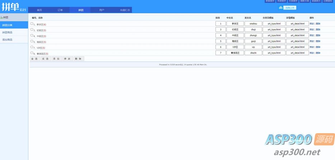Select 添加商品 in the sidebar menu
This screenshot has width=335, height=160.
pyautogui.click(x=7, y=40)
